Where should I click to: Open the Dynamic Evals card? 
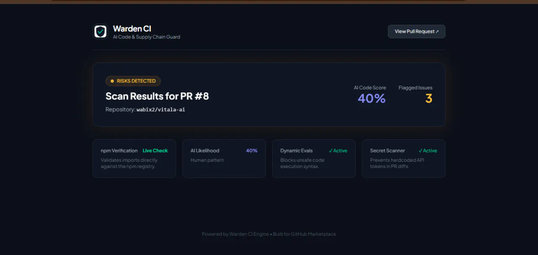[314, 158]
